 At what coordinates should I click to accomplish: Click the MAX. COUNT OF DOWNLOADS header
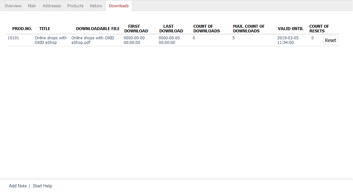[x=249, y=29]
